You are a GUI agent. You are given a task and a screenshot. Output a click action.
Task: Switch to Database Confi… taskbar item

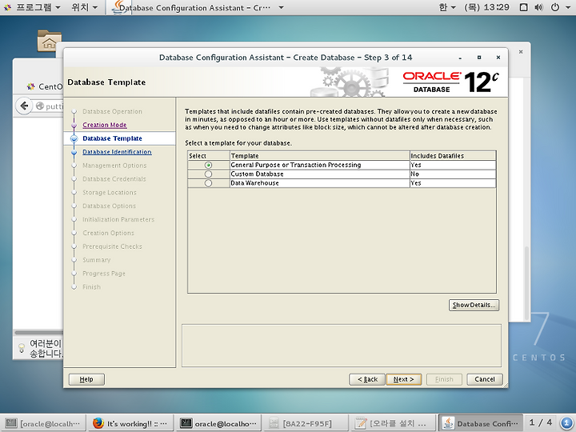pos(482,423)
